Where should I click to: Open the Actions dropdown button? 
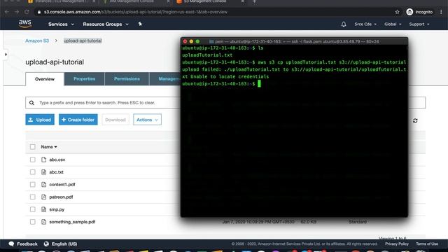point(147,120)
